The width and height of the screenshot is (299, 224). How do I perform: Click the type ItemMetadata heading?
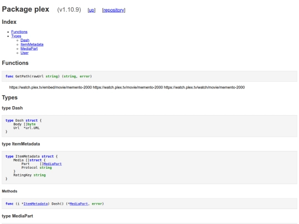(x=21, y=144)
